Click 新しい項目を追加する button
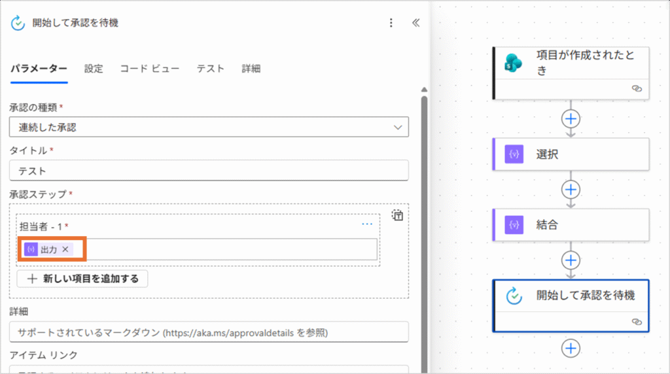 pyautogui.click(x=82, y=279)
